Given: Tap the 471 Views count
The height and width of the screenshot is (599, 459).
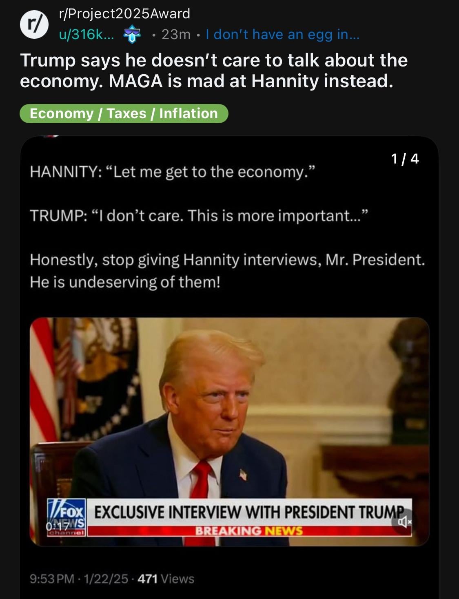Looking at the screenshot, I should tap(166, 579).
